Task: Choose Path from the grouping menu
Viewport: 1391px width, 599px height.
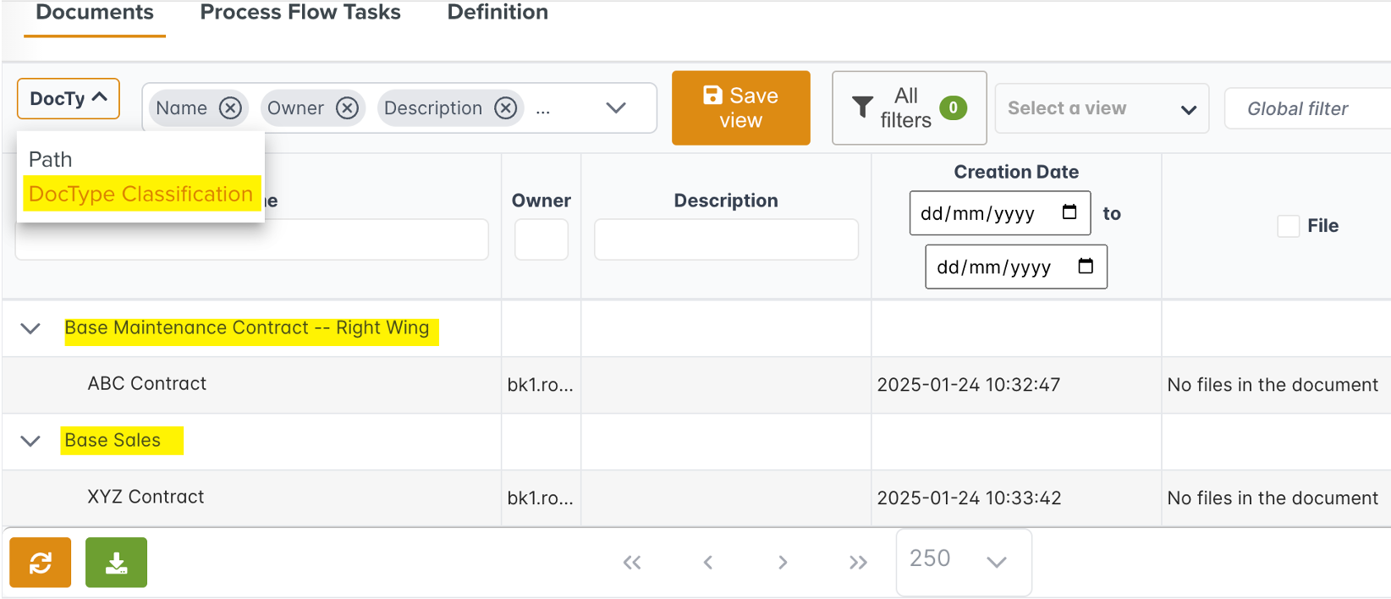Action: coord(51,159)
